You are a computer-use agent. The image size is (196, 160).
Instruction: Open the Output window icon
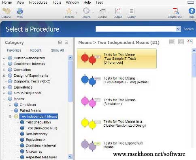[x=118, y=11]
